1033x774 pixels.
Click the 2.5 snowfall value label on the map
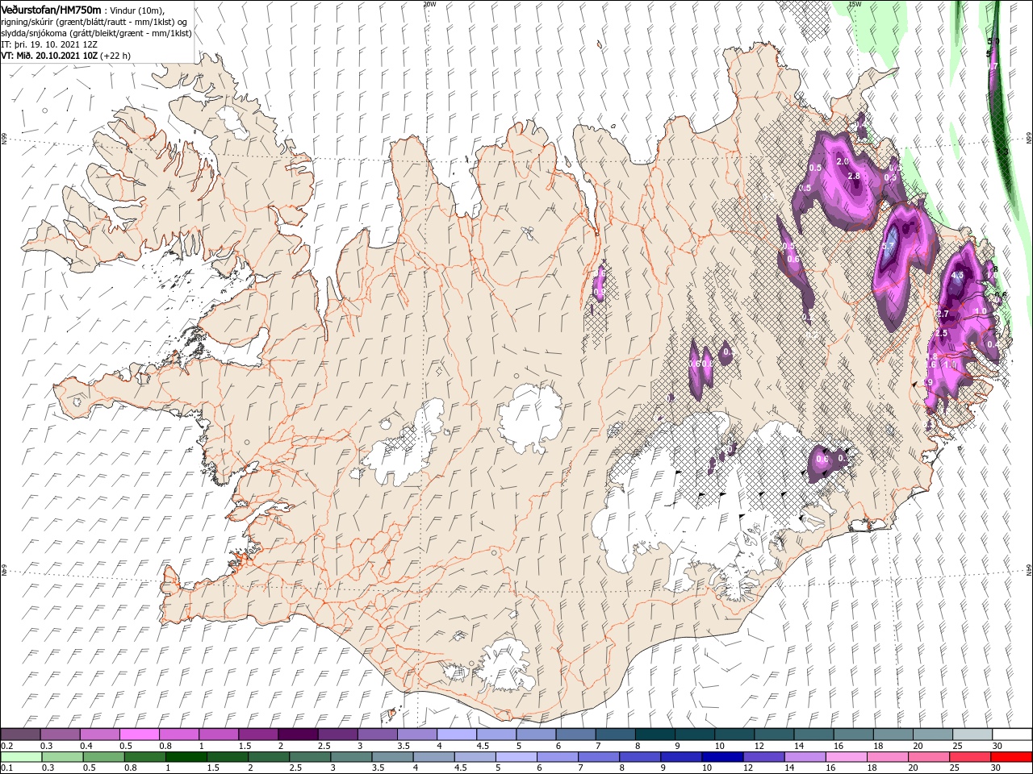940,333
